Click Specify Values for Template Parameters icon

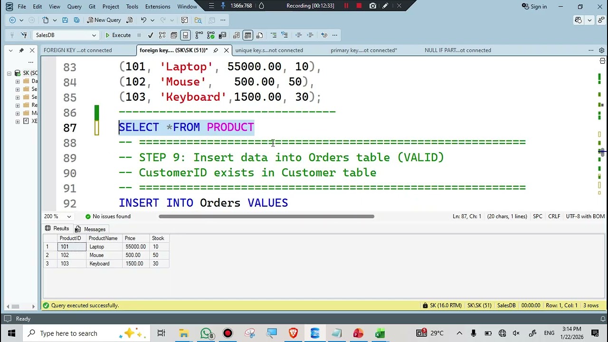point(324,35)
